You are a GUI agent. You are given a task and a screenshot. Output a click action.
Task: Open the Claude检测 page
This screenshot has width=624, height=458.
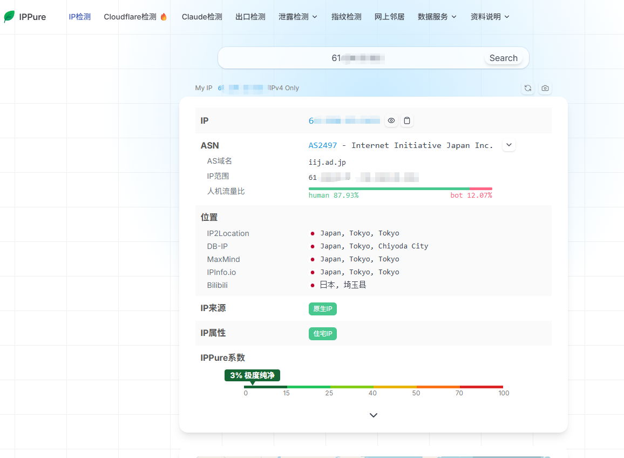click(x=202, y=17)
